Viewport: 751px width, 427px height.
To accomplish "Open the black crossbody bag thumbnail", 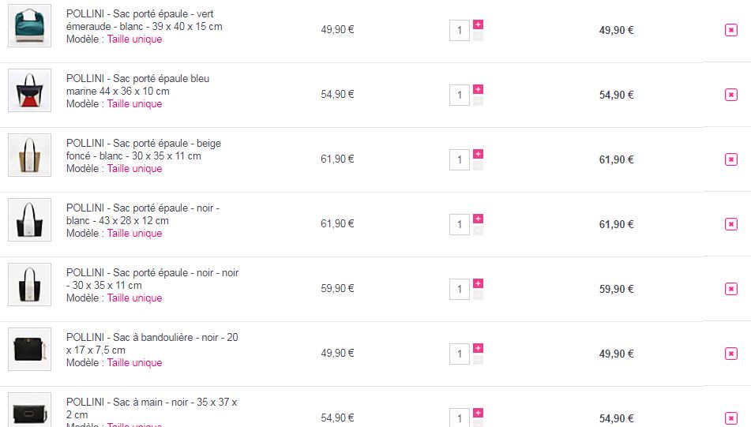I will tap(29, 350).
